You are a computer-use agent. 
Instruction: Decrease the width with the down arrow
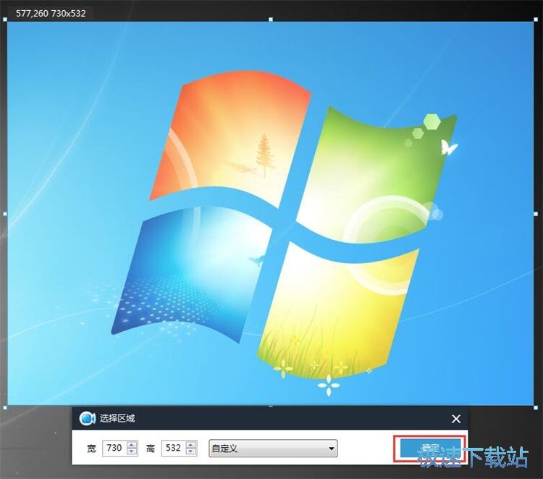[x=132, y=451]
